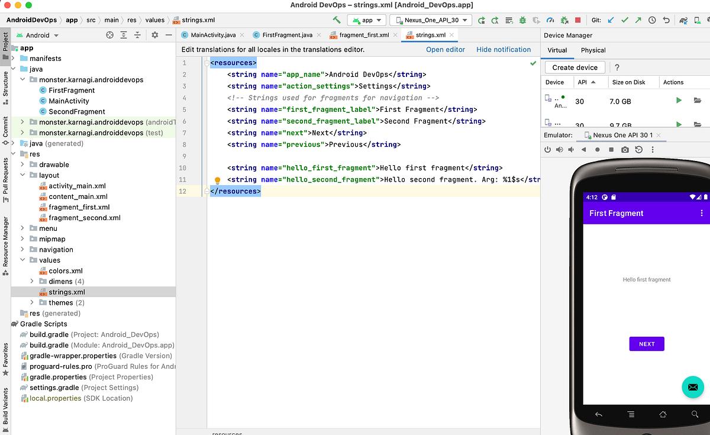710x435 pixels.
Task: Open the run configuration dropdown labeled app
Action: (x=366, y=20)
